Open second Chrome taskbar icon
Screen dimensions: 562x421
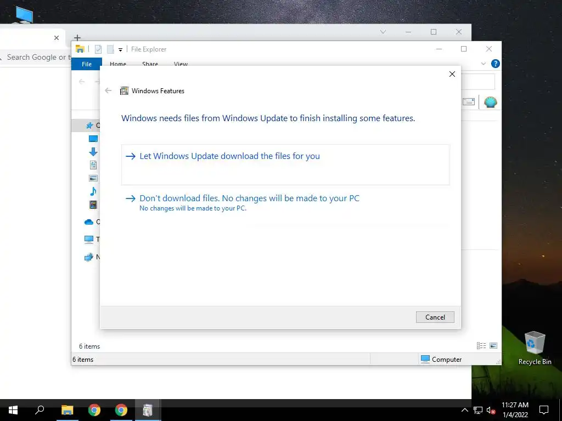click(x=121, y=410)
